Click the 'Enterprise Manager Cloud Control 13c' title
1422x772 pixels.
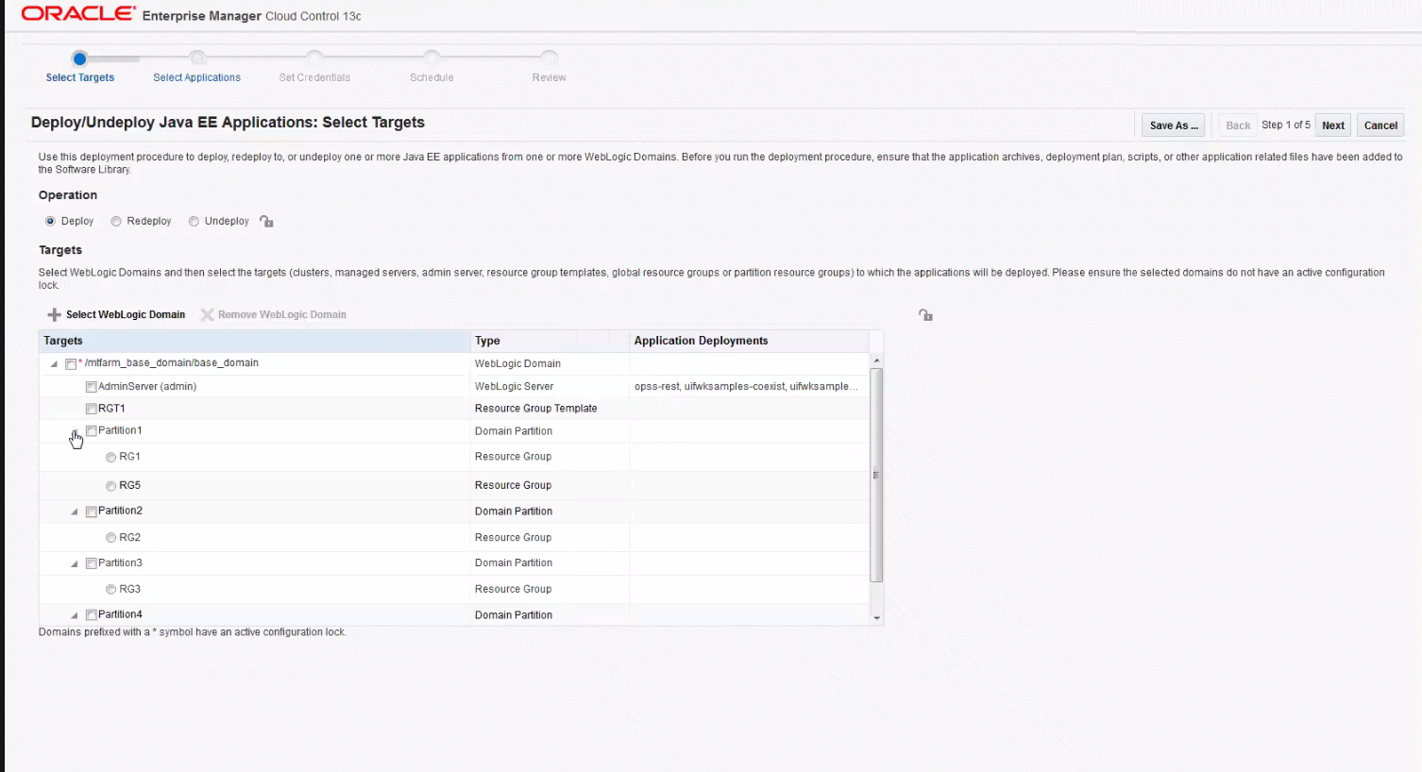click(251, 16)
